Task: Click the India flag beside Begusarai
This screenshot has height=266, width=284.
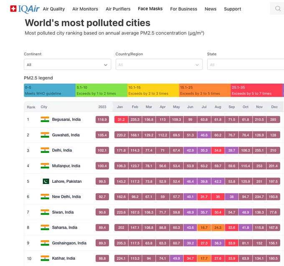Action: pyautogui.click(x=45, y=119)
